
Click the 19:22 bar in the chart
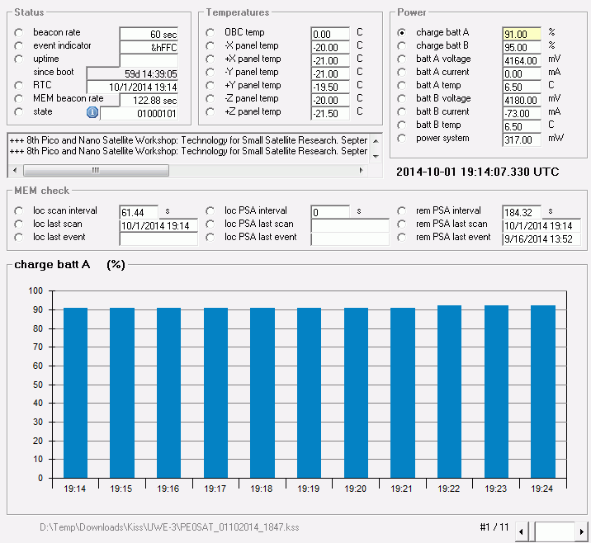point(449,391)
